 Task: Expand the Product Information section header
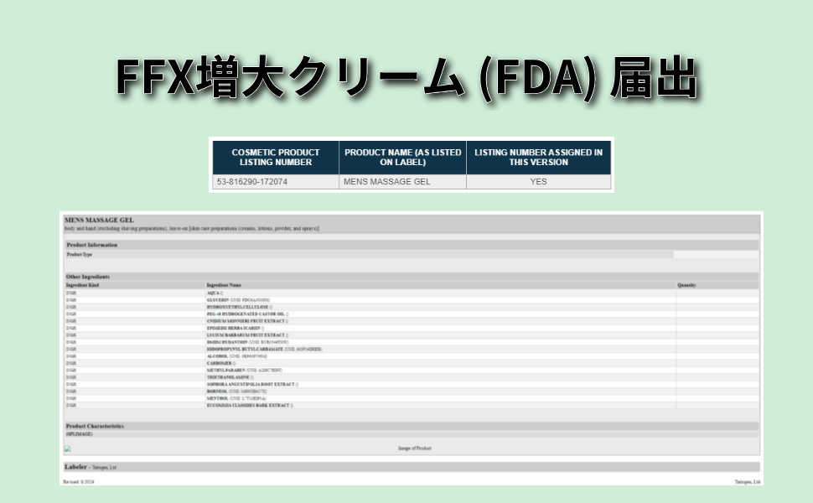[x=92, y=245]
